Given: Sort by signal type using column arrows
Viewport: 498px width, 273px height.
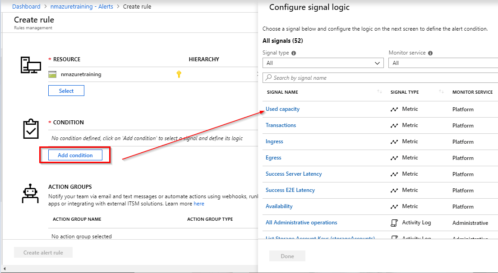Looking at the screenshot, I should [441, 92].
